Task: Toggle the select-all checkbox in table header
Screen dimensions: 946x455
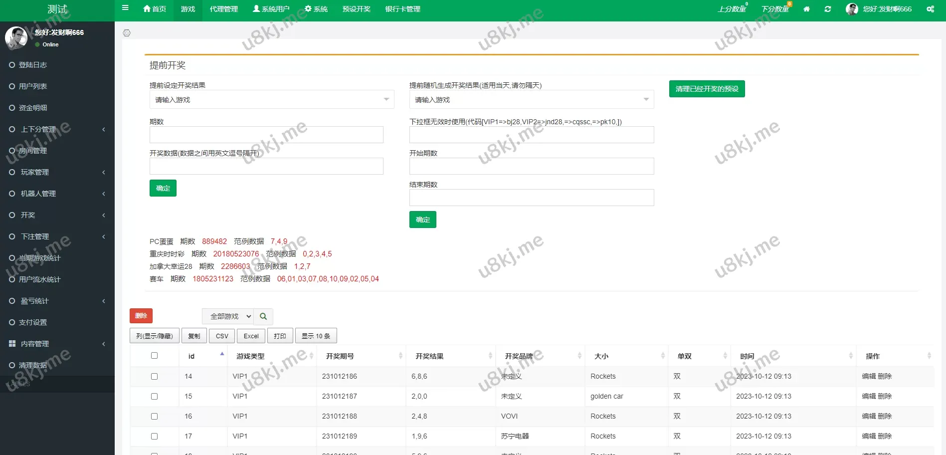Action: click(154, 356)
